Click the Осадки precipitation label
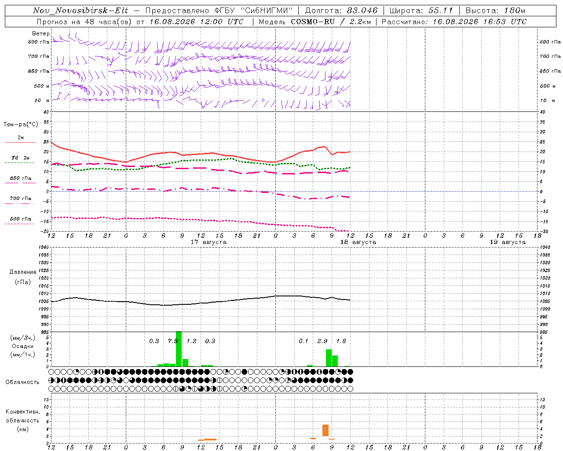This screenshot has width=563, height=451. coord(23,346)
